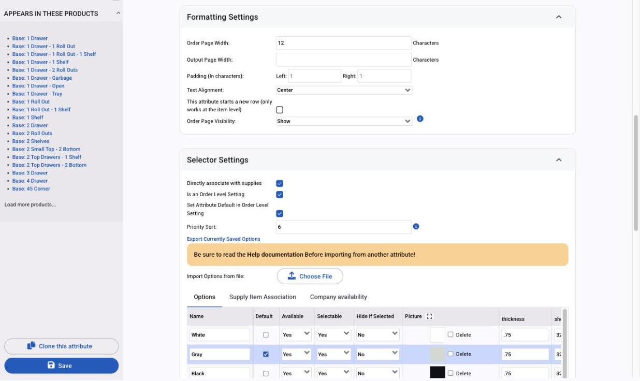Click Load more products link
Viewport: 640px width, 381px height.
(30, 204)
